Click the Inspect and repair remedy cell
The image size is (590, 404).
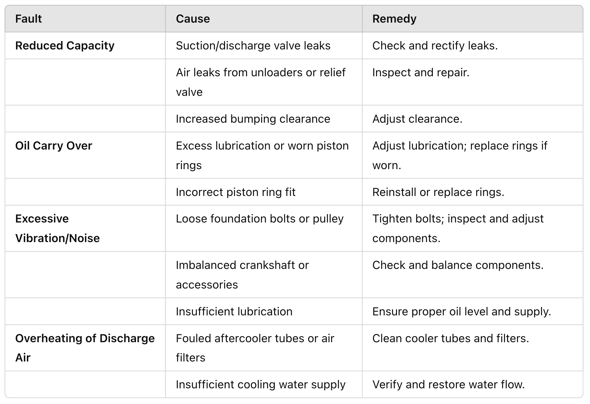pos(472,82)
